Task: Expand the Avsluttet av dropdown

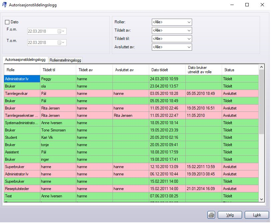Action: [x=172, y=47]
